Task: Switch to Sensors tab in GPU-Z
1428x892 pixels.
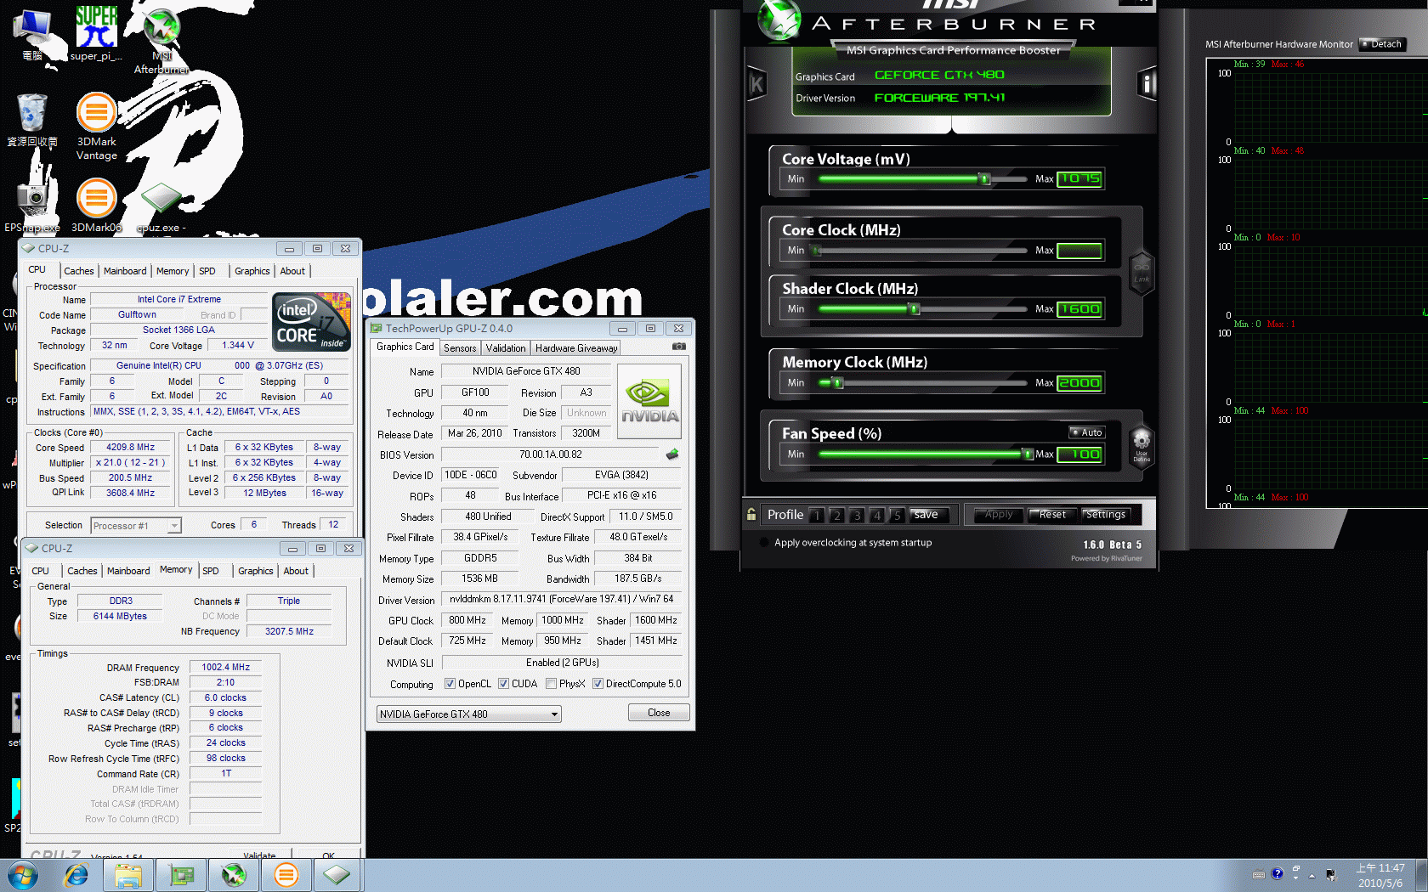Action: pos(460,348)
